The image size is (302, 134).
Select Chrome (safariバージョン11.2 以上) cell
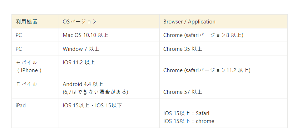click(x=223, y=66)
